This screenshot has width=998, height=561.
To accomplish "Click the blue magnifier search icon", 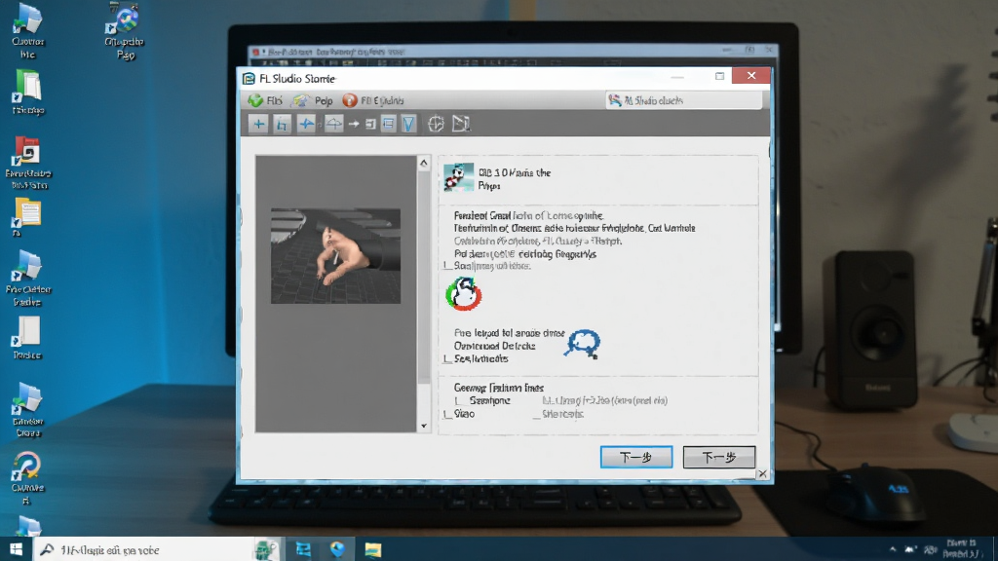I will (583, 344).
